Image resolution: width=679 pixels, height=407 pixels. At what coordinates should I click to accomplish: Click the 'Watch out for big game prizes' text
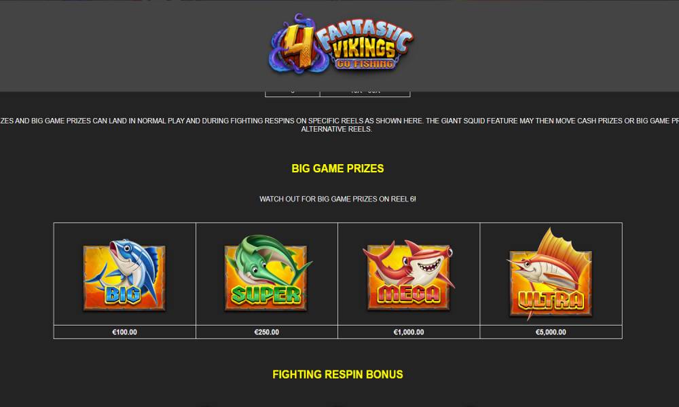(337, 199)
